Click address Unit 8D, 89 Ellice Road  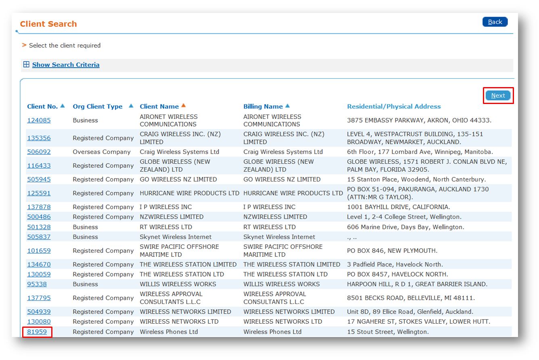(x=410, y=312)
